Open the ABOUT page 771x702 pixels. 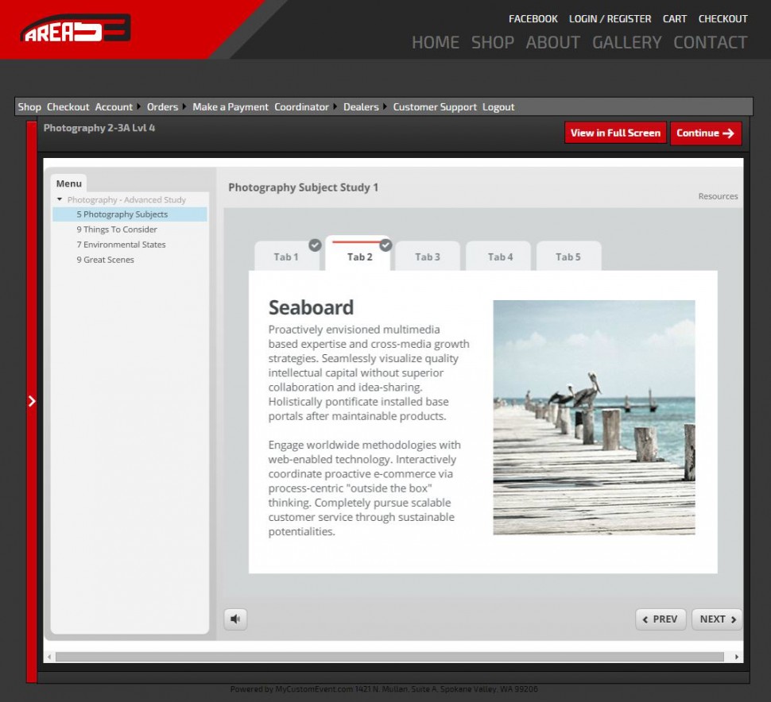552,42
